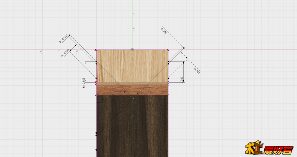The image size is (297, 157).
Task: Select the left fx: 0.049 dimension label
Action: click(x=64, y=39)
